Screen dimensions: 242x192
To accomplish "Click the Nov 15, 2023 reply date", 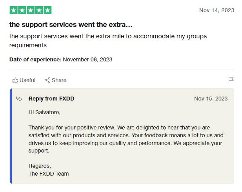I will (x=211, y=99).
